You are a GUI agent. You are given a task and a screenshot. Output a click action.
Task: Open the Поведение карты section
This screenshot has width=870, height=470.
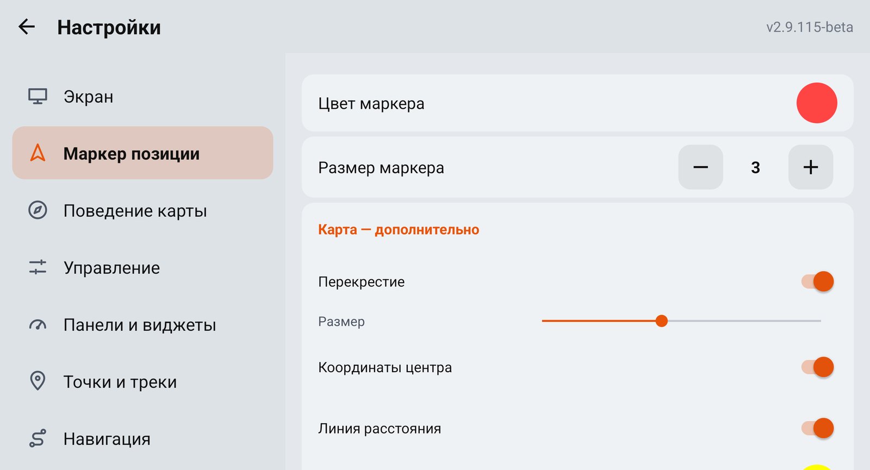(x=142, y=210)
